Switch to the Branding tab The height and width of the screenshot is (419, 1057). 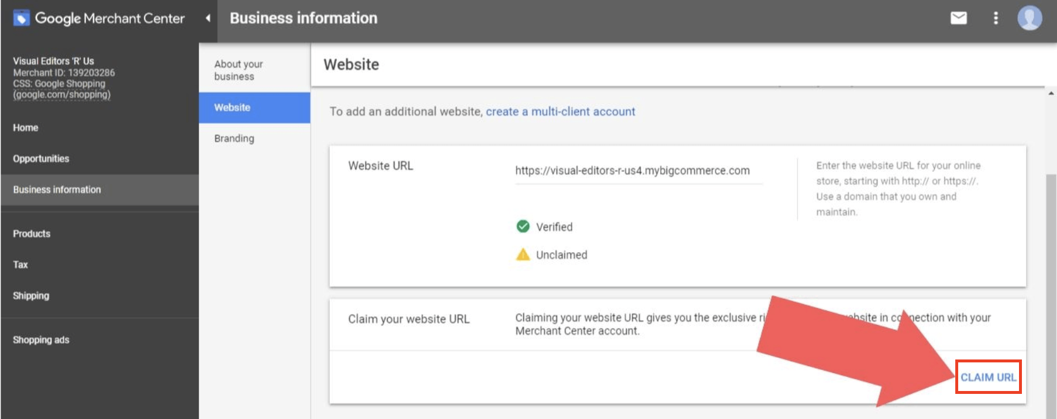click(x=234, y=138)
